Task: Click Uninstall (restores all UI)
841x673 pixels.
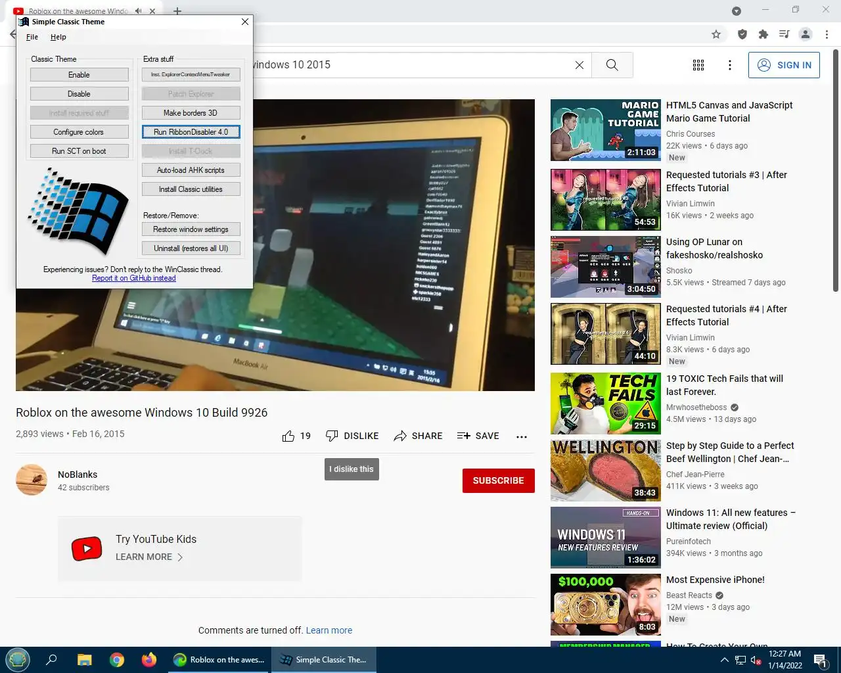Action: click(191, 248)
